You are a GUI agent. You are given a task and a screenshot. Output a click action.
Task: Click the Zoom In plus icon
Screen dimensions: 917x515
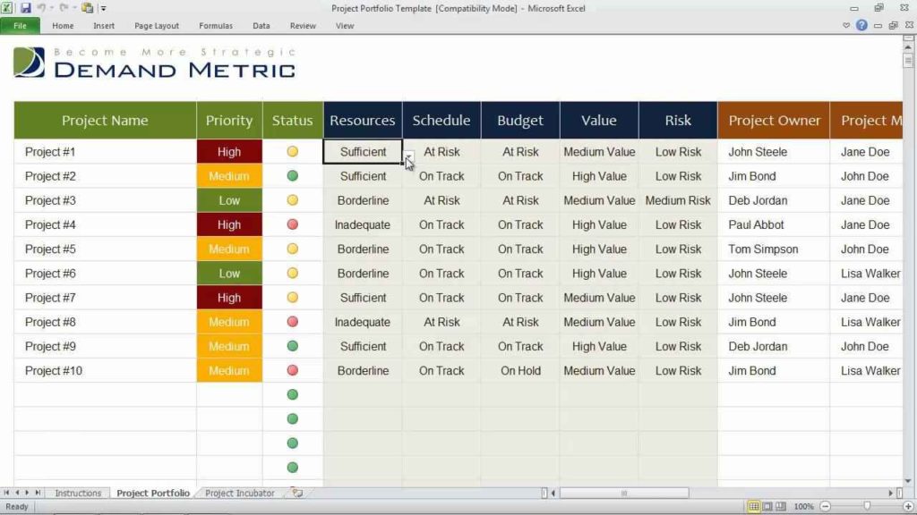(907, 505)
